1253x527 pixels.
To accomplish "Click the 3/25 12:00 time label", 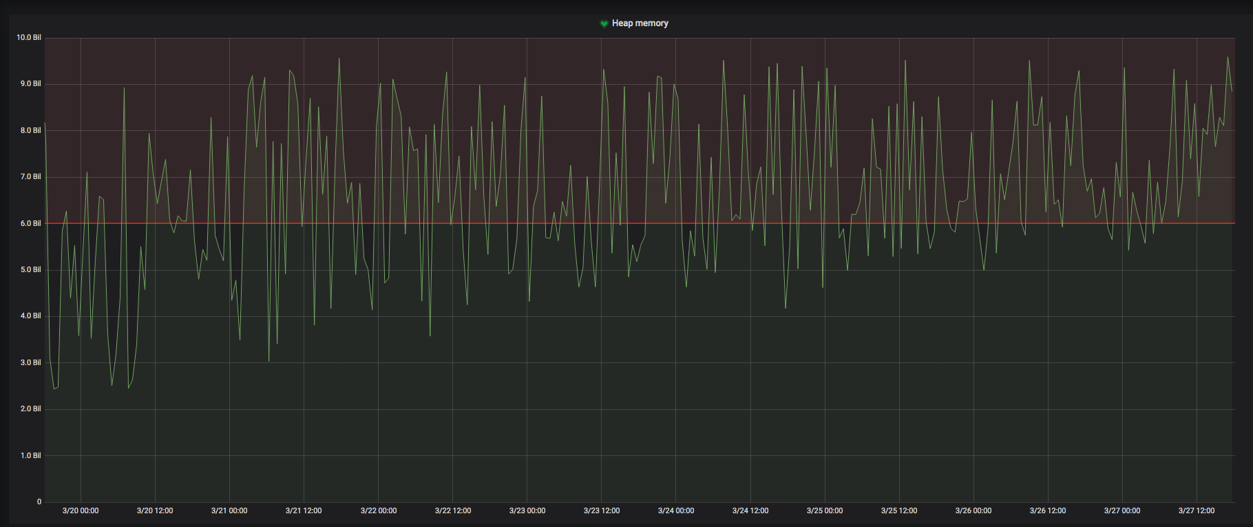I will click(899, 510).
